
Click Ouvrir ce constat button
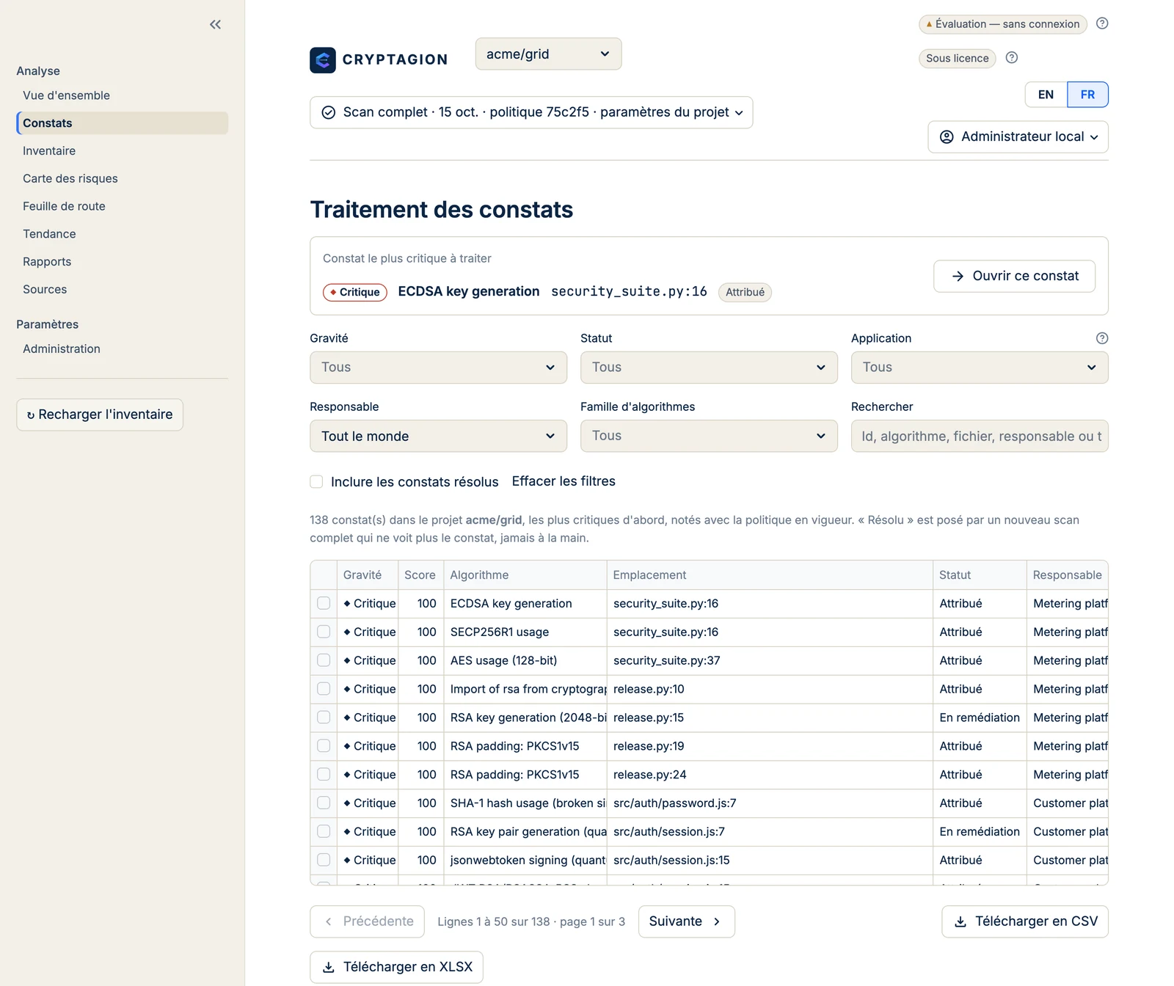1014,277
